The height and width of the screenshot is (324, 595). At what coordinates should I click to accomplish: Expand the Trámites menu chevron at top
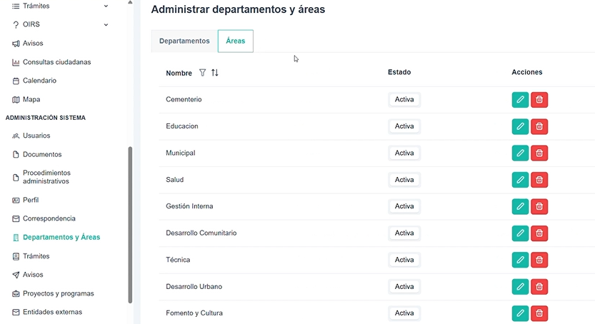coord(106,6)
